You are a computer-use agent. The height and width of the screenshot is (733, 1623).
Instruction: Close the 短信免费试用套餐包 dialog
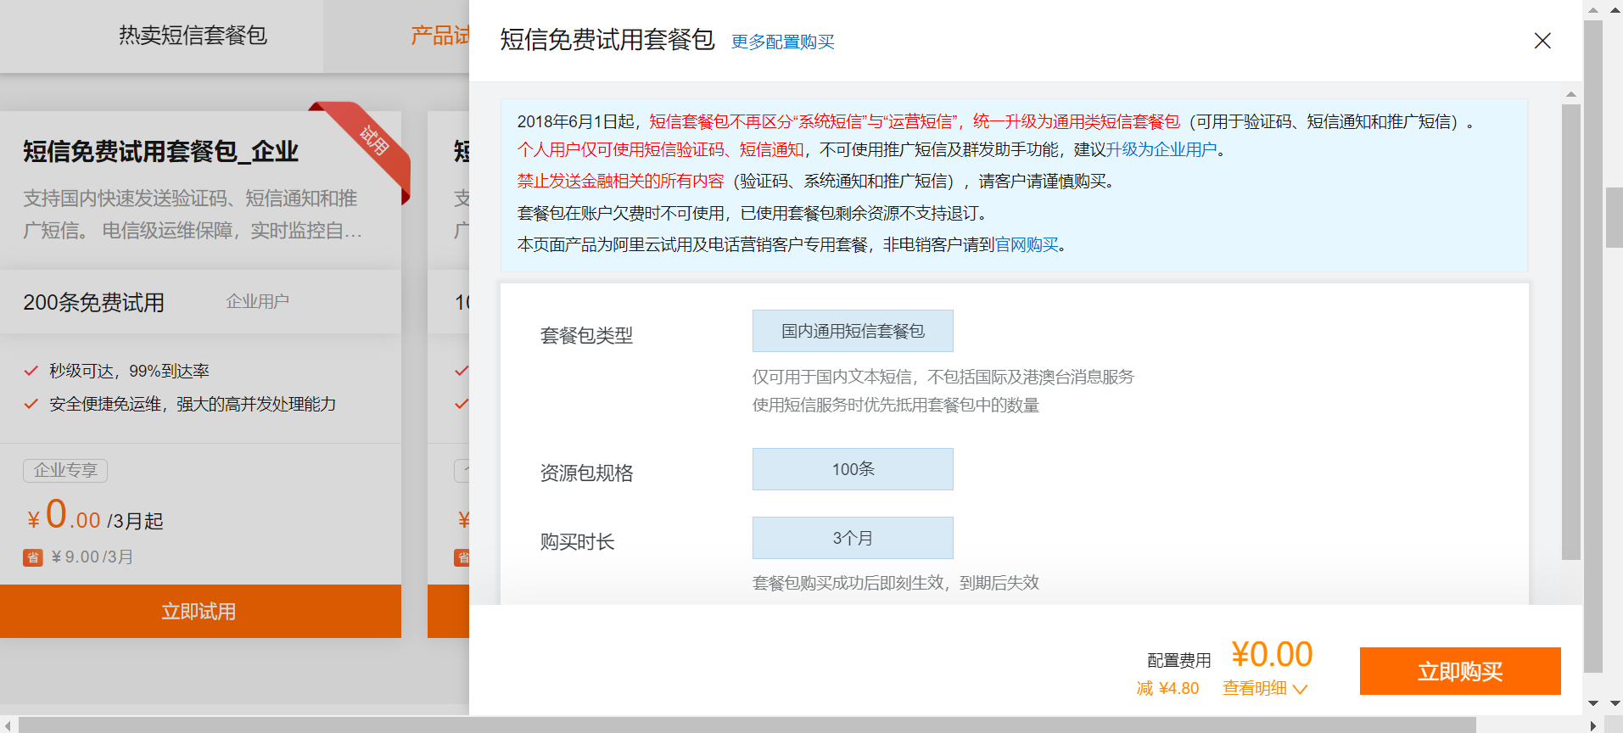(x=1542, y=41)
